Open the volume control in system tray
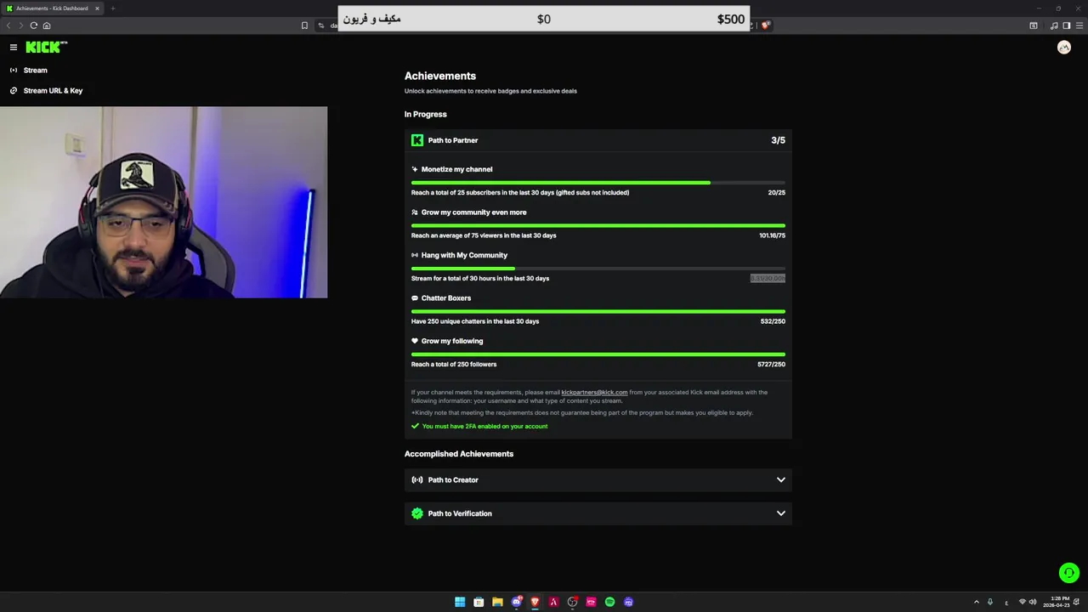This screenshot has width=1088, height=612. pyautogui.click(x=1033, y=602)
